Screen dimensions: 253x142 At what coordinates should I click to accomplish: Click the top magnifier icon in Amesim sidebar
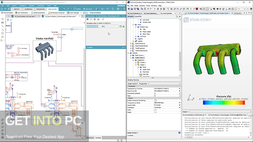[3, 120]
